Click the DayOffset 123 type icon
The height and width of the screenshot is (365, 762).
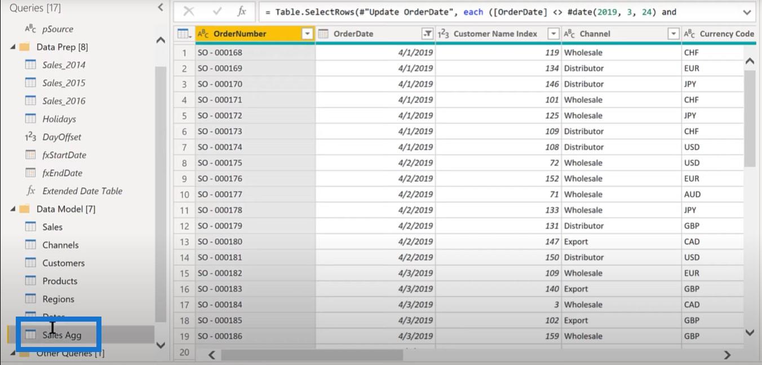coord(30,137)
